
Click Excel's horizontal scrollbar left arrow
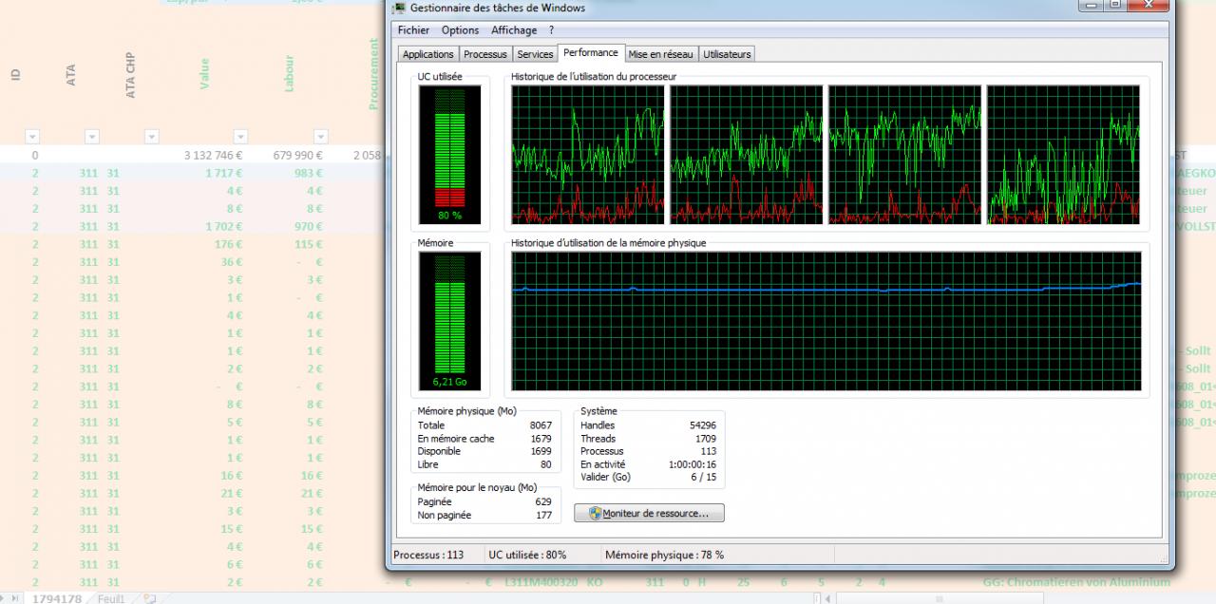[828, 598]
